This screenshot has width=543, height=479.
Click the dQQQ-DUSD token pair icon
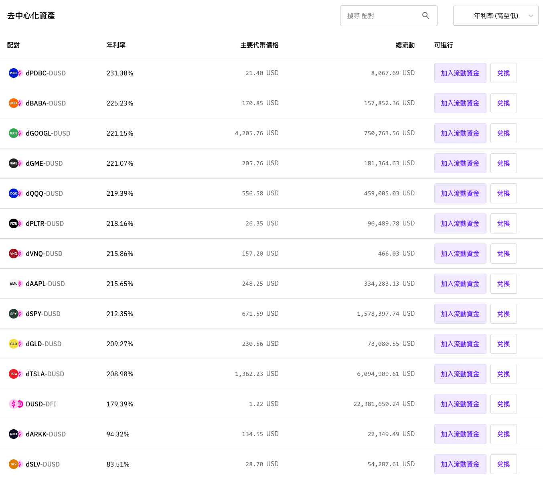click(x=16, y=193)
